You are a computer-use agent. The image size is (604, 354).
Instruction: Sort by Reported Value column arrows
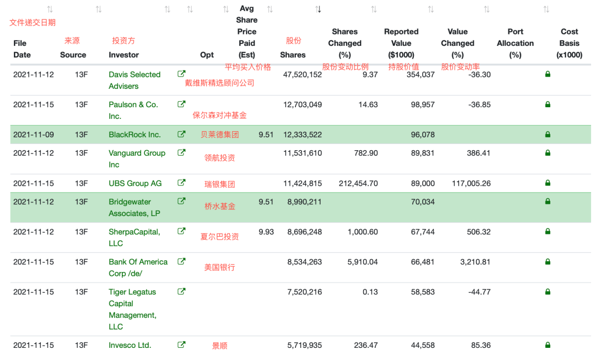(x=431, y=9)
